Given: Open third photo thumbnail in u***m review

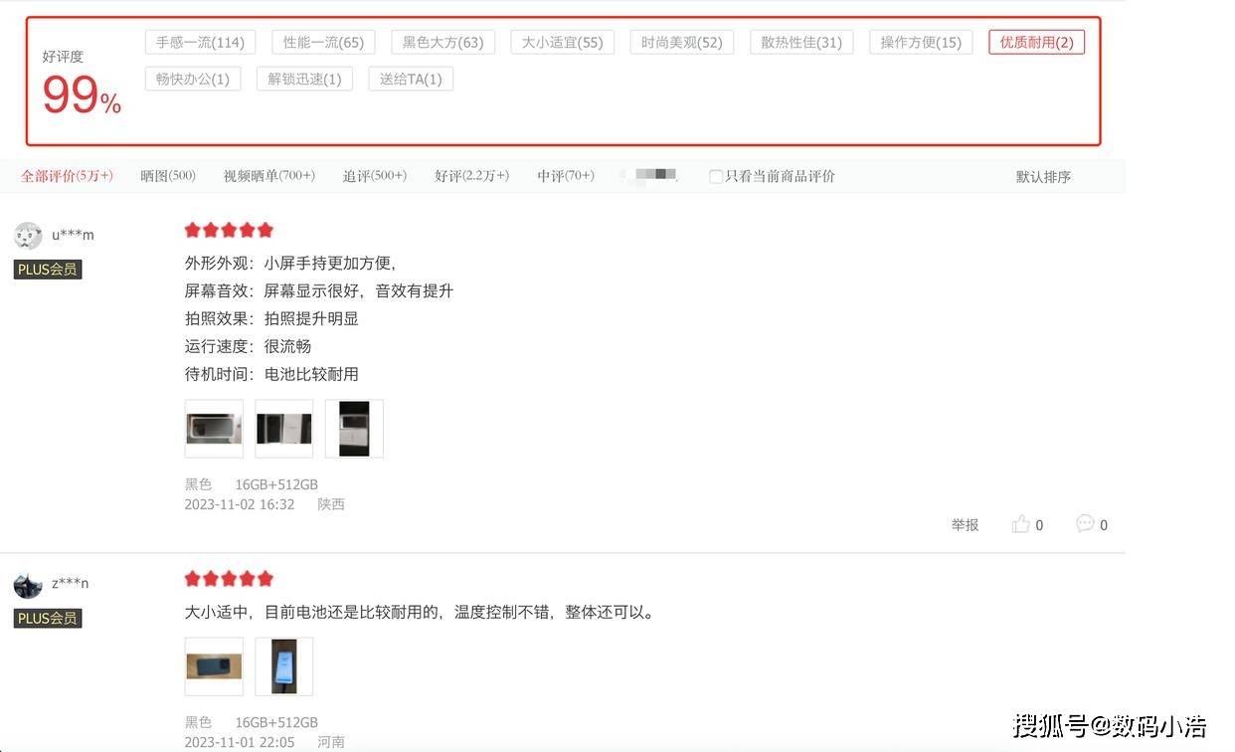Looking at the screenshot, I should pos(354,429).
